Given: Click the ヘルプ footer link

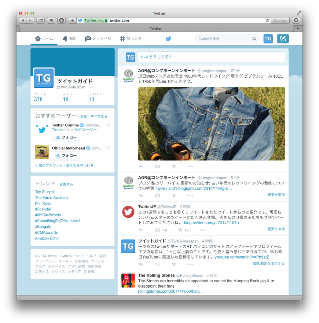Looking at the screenshot, I should click(x=91, y=256).
